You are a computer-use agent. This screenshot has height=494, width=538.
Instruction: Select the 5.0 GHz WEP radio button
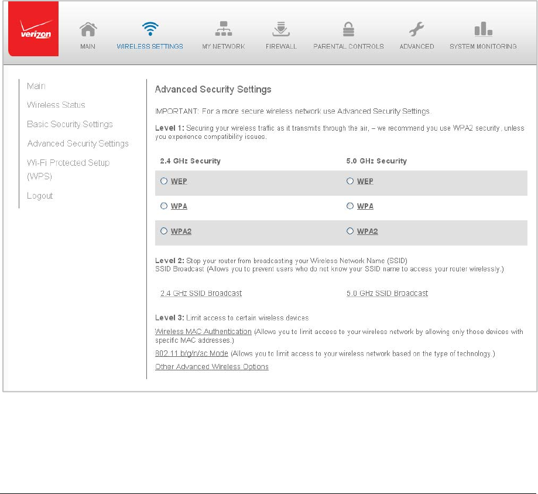point(350,181)
